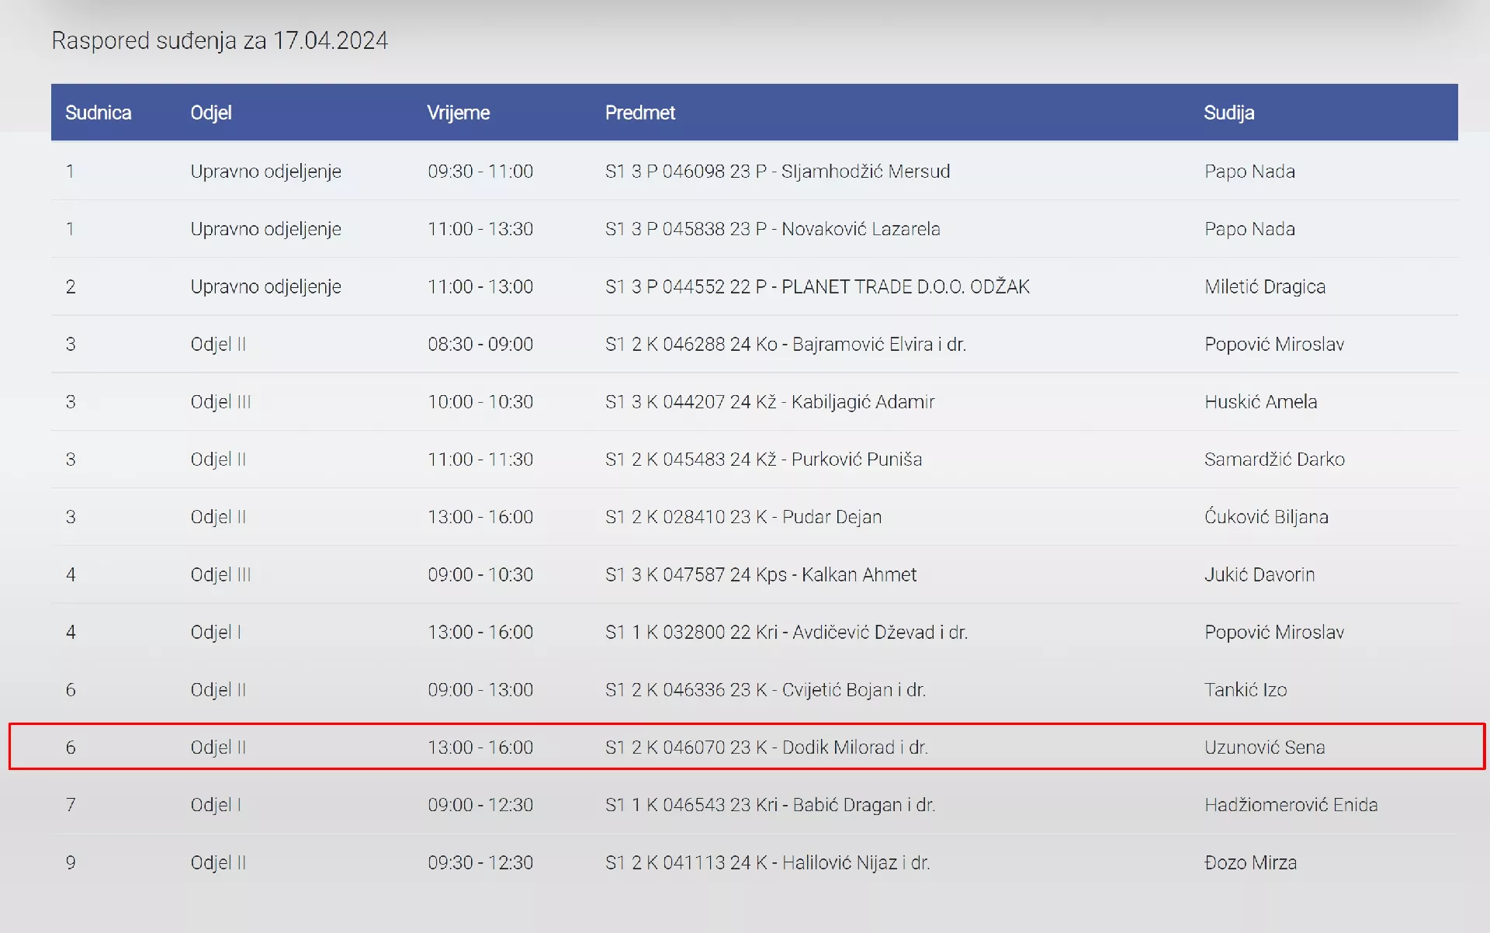This screenshot has height=933, width=1490.
Task: Click judge name Uzunović Sena
Action: pos(1264,747)
